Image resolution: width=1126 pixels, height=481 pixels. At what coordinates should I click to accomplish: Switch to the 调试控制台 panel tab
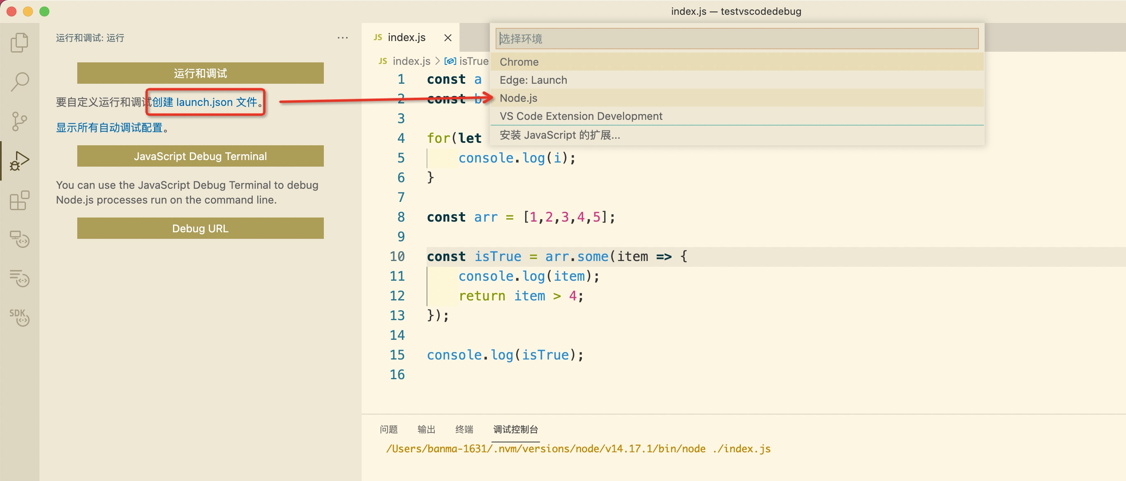(515, 429)
